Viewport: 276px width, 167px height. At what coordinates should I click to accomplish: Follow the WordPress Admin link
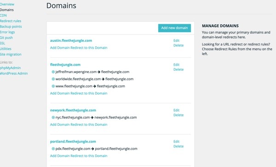(x=14, y=73)
